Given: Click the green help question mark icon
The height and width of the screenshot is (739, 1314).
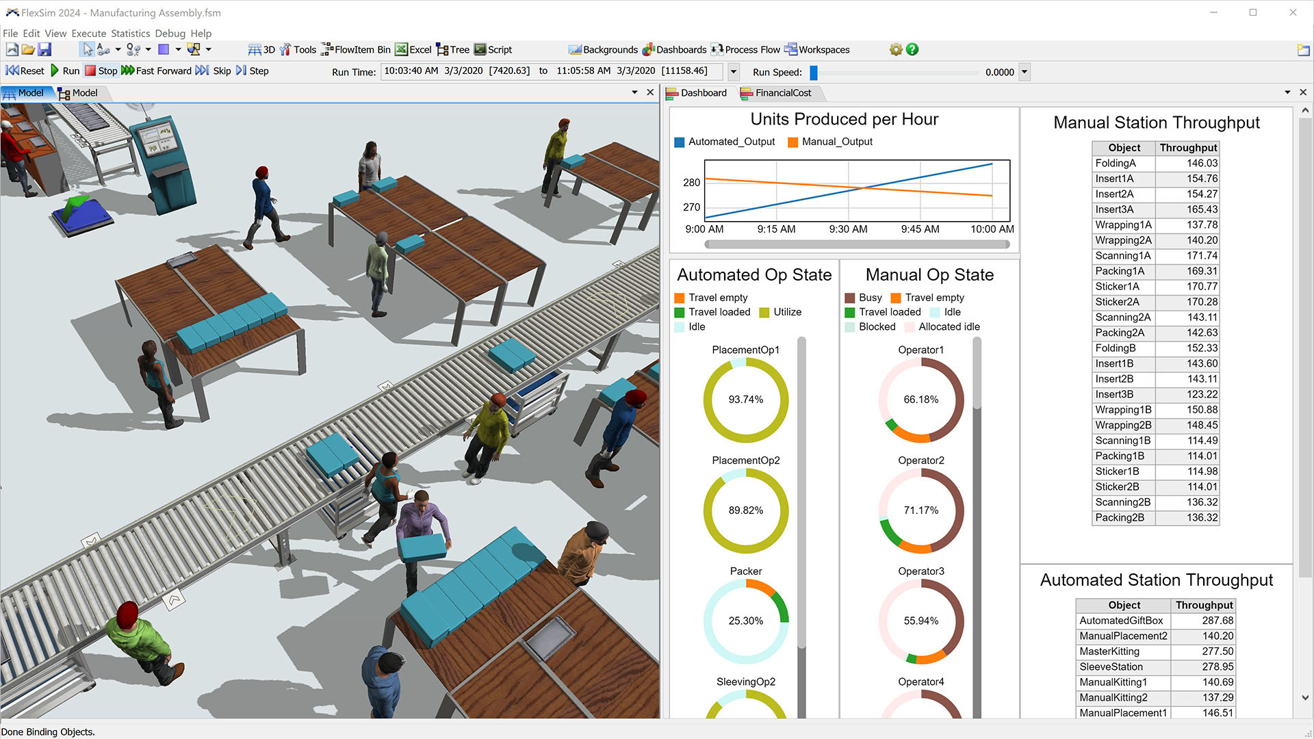Looking at the screenshot, I should (912, 49).
